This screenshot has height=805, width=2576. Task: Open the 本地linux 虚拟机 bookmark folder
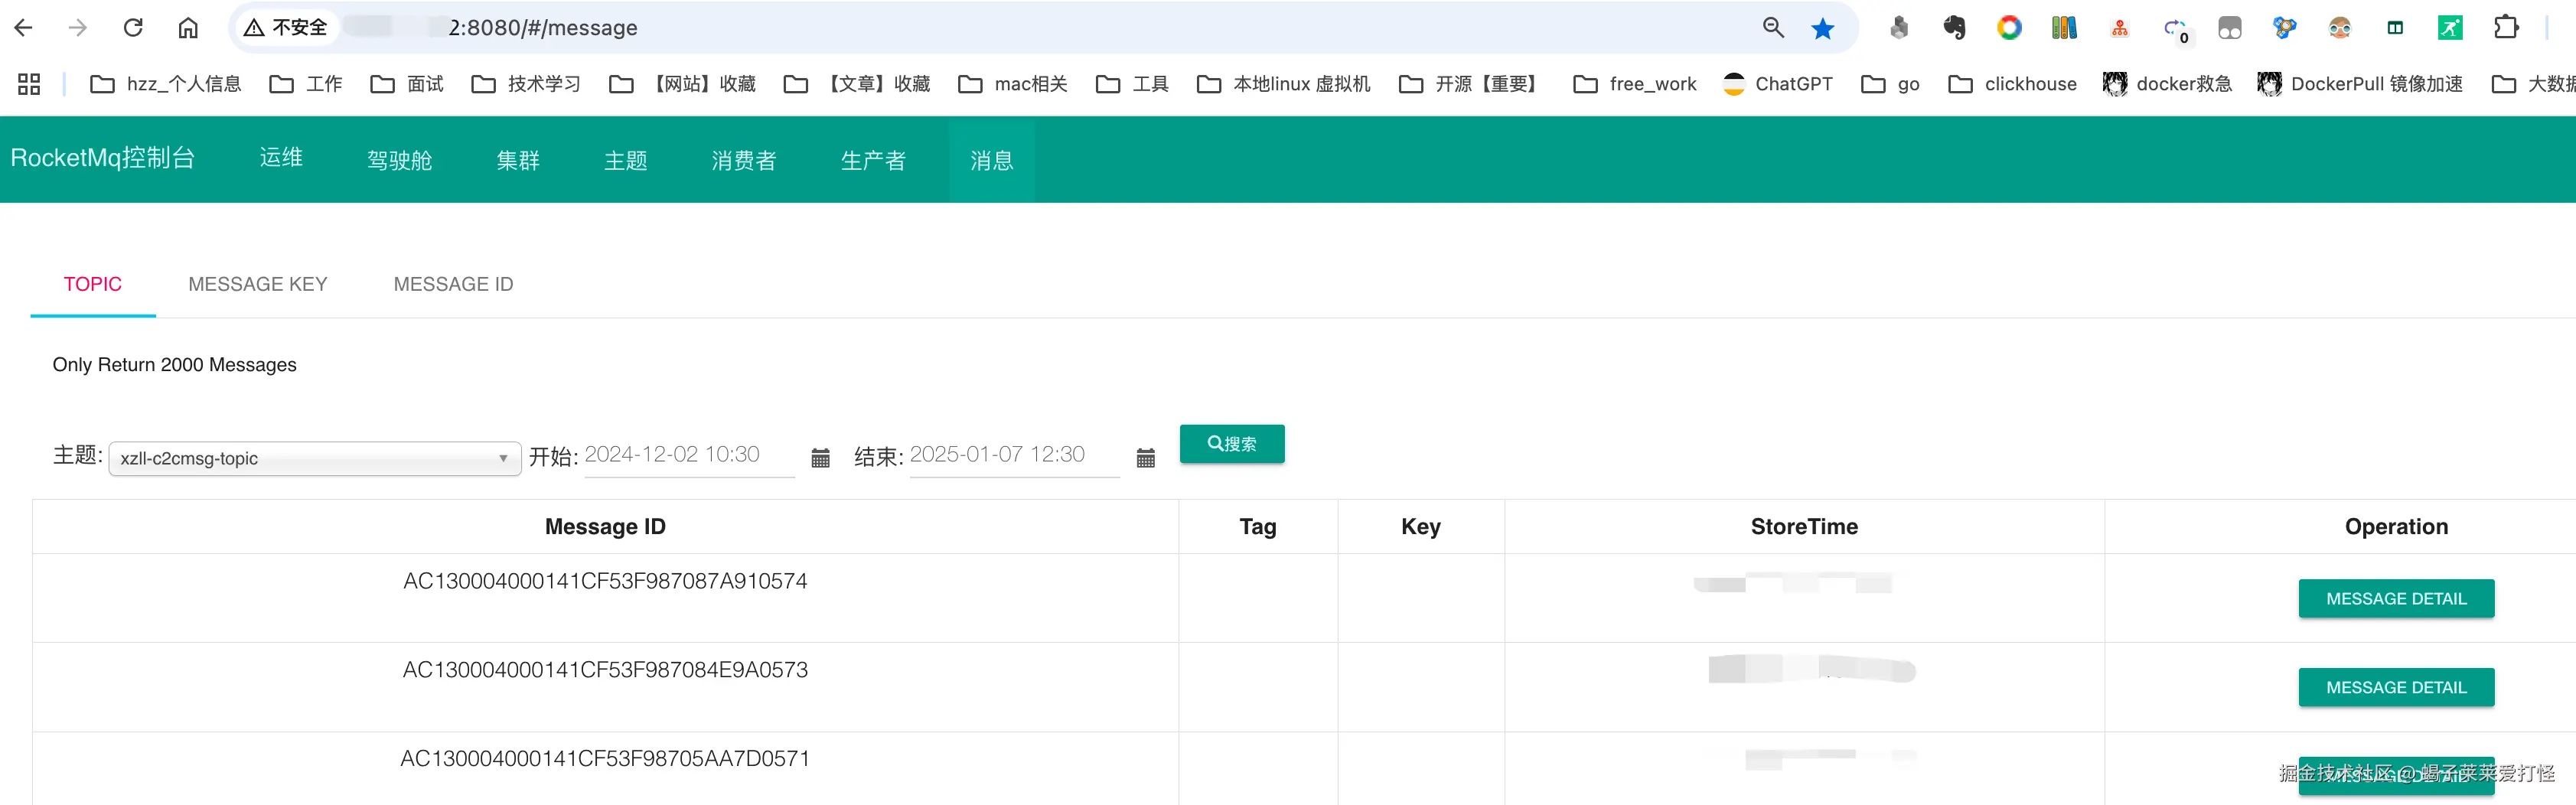coord(1284,84)
